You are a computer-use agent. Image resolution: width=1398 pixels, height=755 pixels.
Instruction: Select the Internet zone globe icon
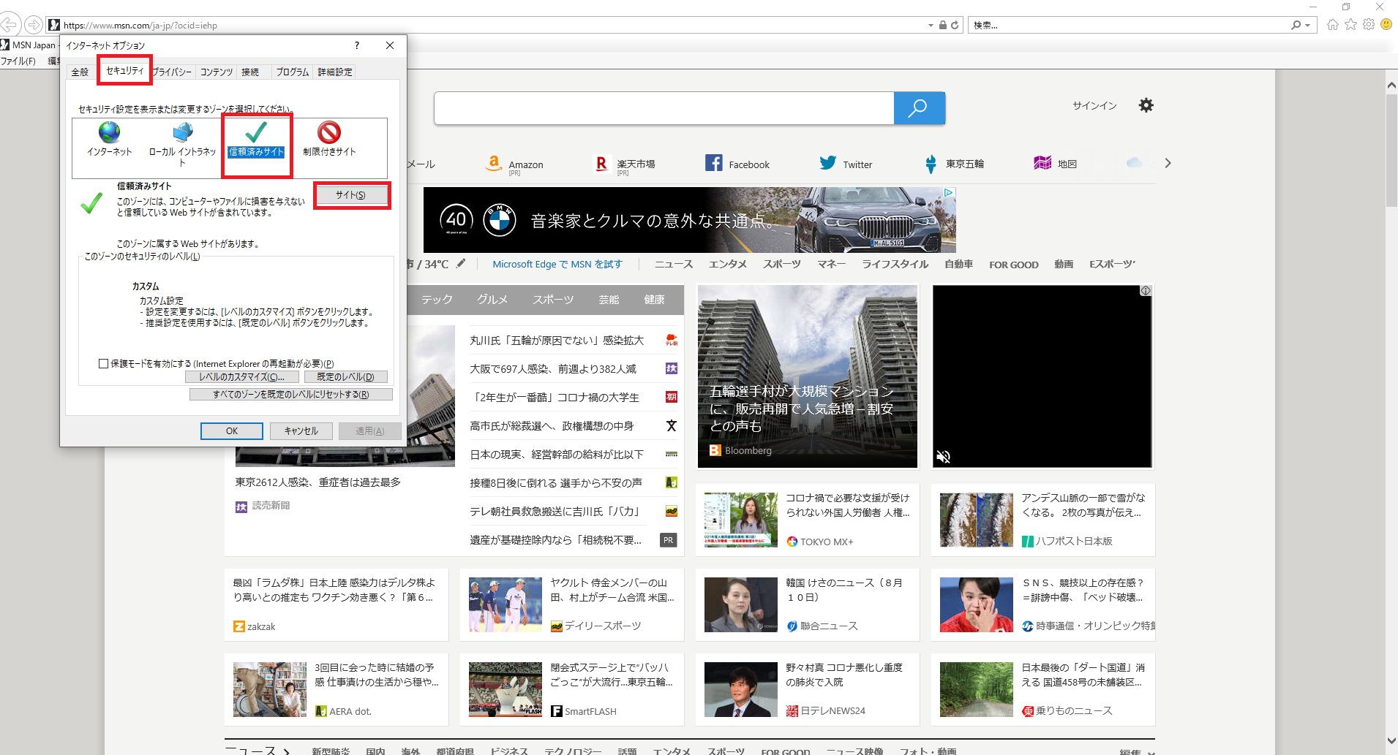click(109, 133)
